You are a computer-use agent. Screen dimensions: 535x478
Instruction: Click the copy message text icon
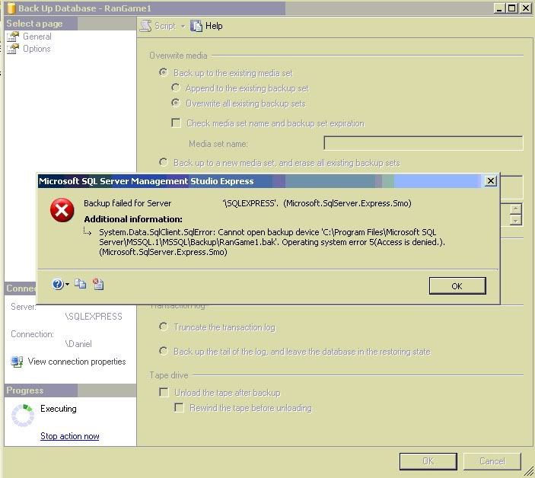[81, 284]
